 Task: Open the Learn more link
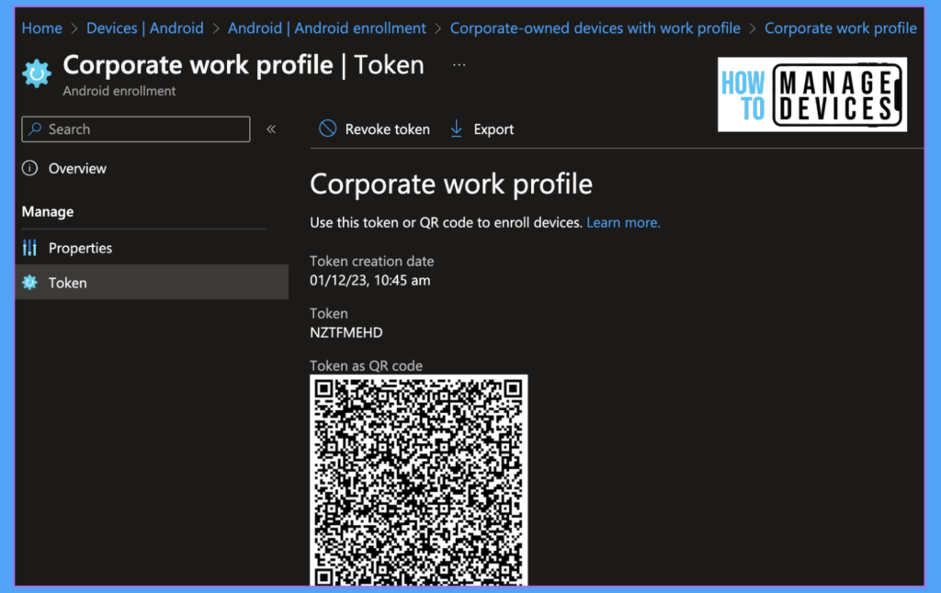[x=623, y=222]
